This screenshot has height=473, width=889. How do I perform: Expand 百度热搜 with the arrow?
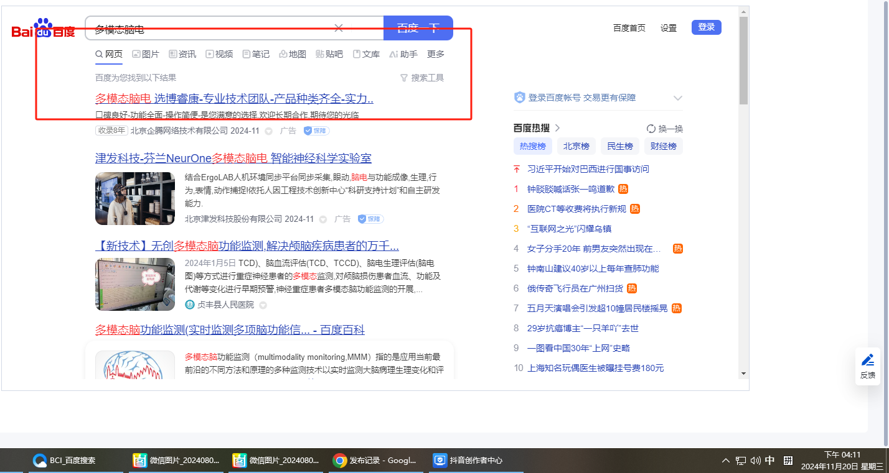click(558, 128)
